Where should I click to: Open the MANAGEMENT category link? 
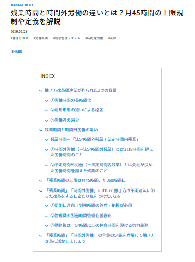[22, 5]
